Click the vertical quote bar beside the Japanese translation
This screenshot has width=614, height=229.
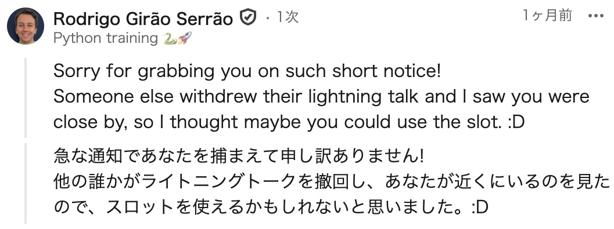pyautogui.click(x=26, y=183)
